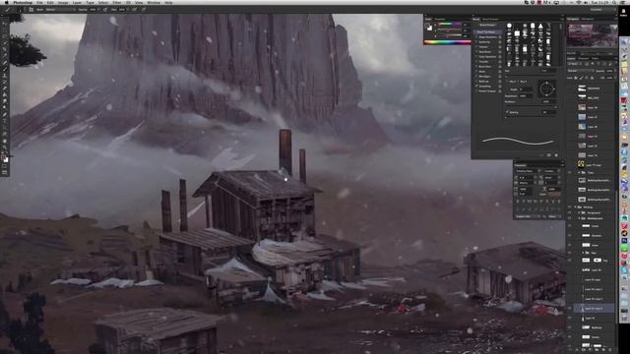630x354 pixels.
Task: Collapse the Background layer group
Action: coord(580,218)
